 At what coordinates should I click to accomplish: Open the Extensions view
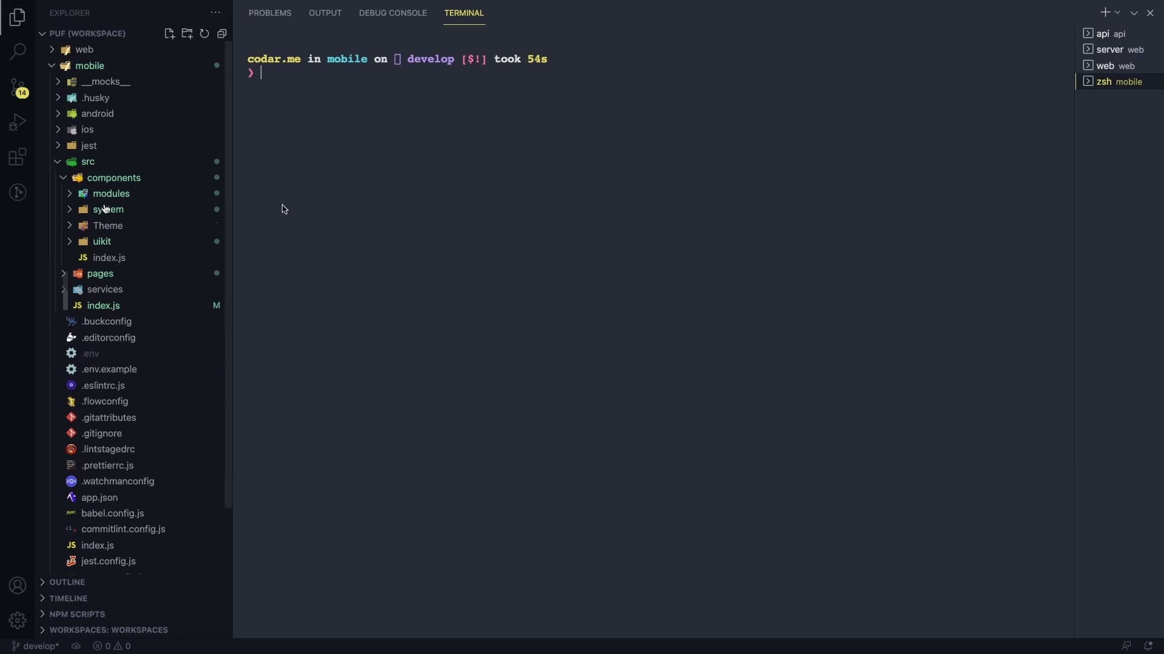tap(18, 157)
